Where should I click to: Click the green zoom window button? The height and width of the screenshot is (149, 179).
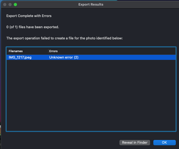pyautogui.click(x=15, y=5)
